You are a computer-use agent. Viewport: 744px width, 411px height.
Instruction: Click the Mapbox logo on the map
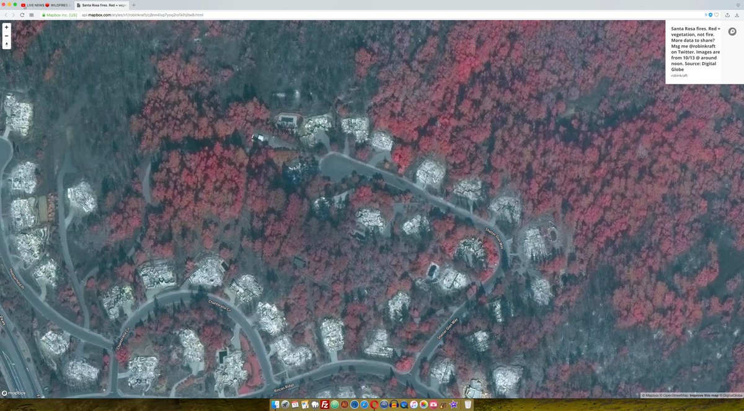click(x=14, y=393)
